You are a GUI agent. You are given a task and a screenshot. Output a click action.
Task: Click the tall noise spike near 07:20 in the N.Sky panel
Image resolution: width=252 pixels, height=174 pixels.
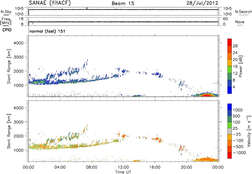point(87,8)
